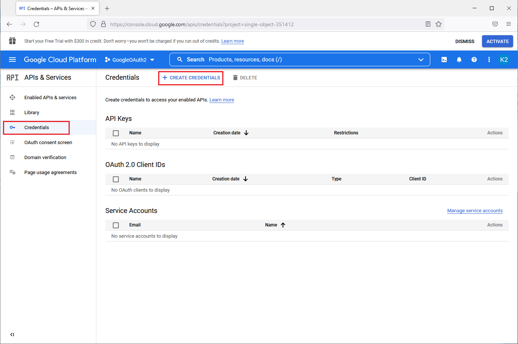Viewport: 518px width, 344px height.
Task: Collapse the left navigation panel
Action: (12, 335)
